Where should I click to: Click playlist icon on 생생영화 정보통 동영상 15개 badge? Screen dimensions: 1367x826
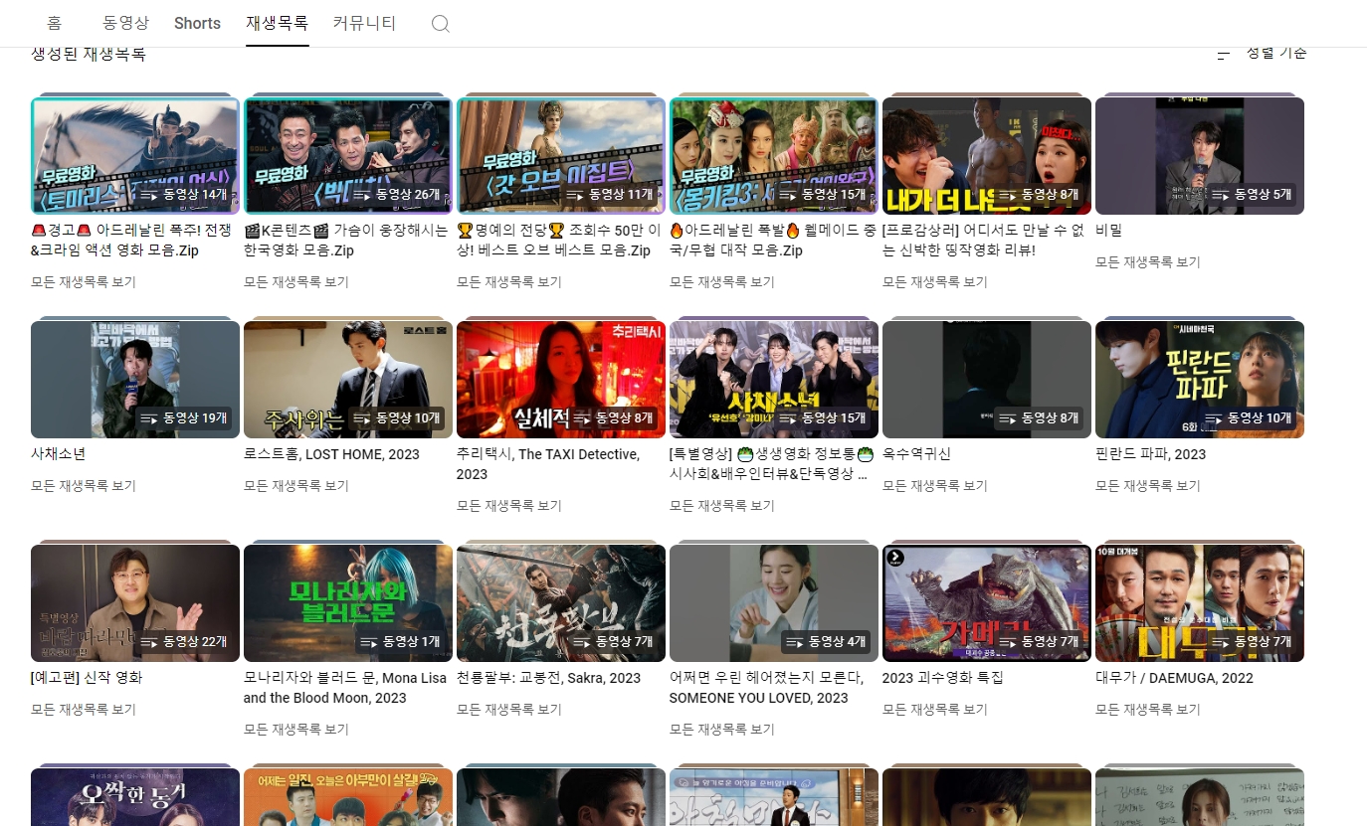(787, 418)
